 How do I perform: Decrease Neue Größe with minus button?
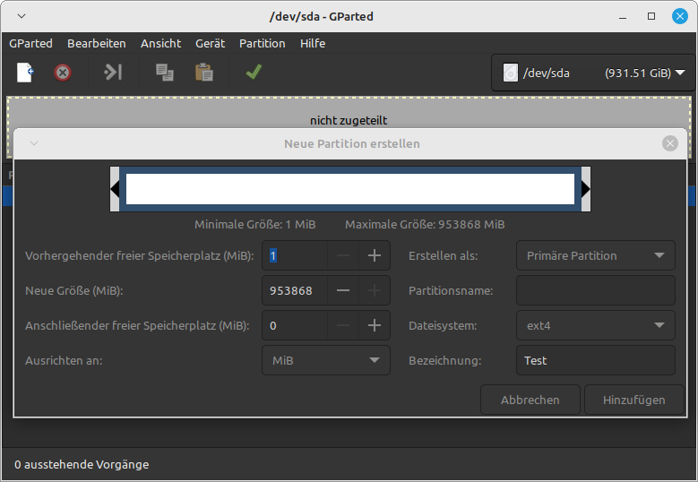pos(343,290)
